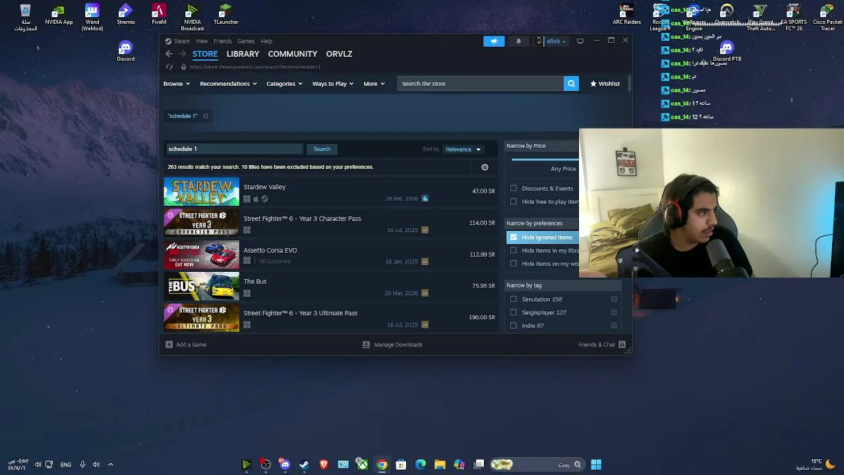Screen dimensions: 844x475
Task: Remove the "schedule 1" search tag
Action: click(206, 116)
